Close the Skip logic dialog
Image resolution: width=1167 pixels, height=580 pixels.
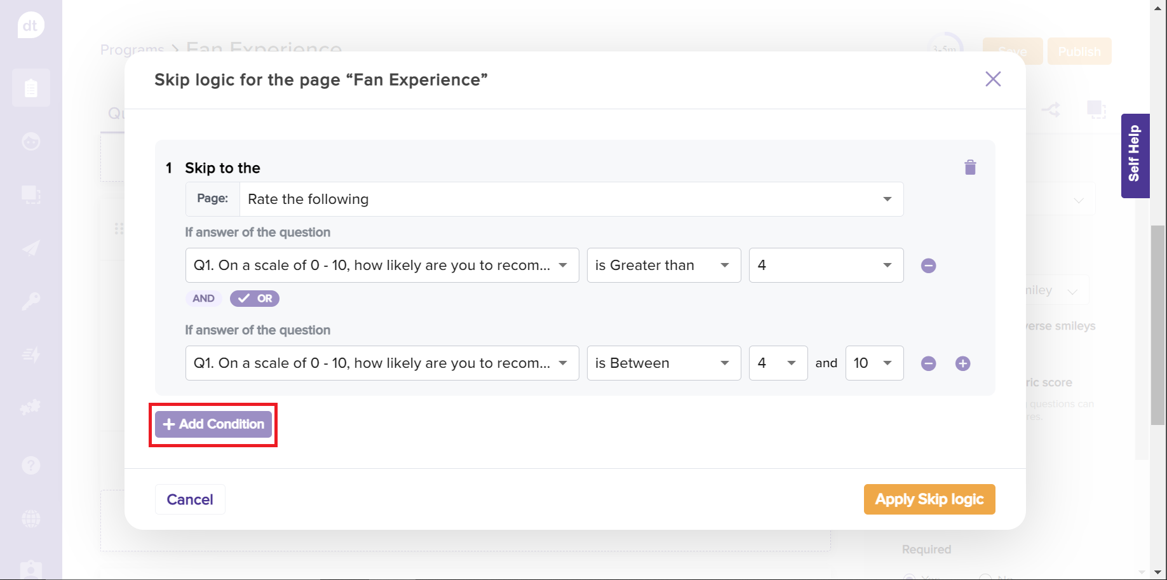point(992,79)
